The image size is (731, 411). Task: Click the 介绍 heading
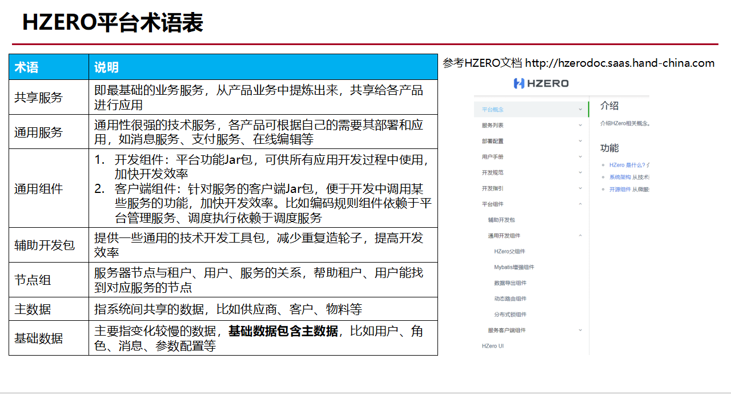(609, 106)
